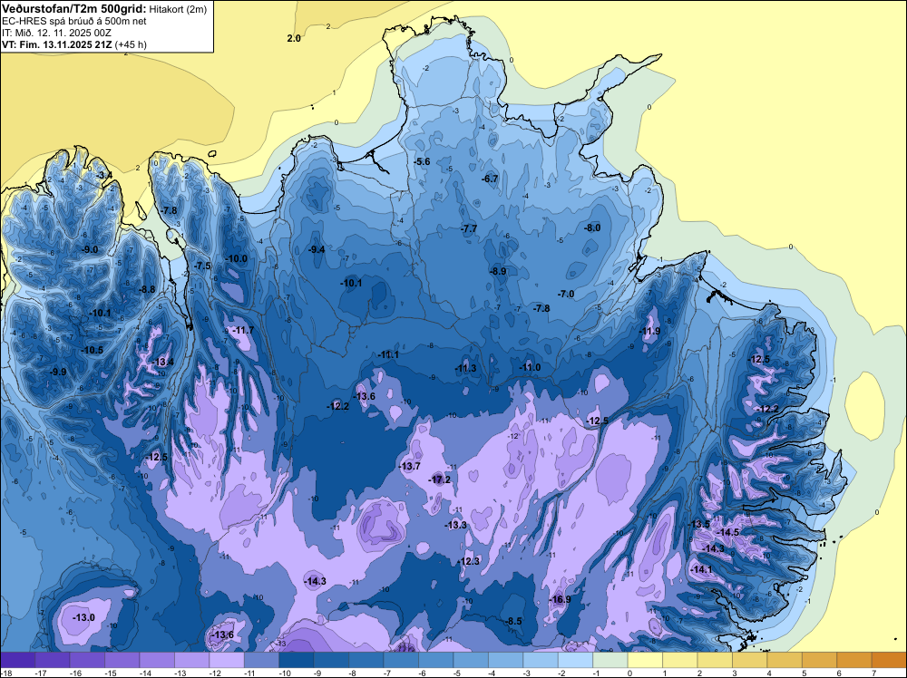This screenshot has height=678, width=907.
Task: Click the -8.9 temperature reading
Action: pyautogui.click(x=498, y=271)
